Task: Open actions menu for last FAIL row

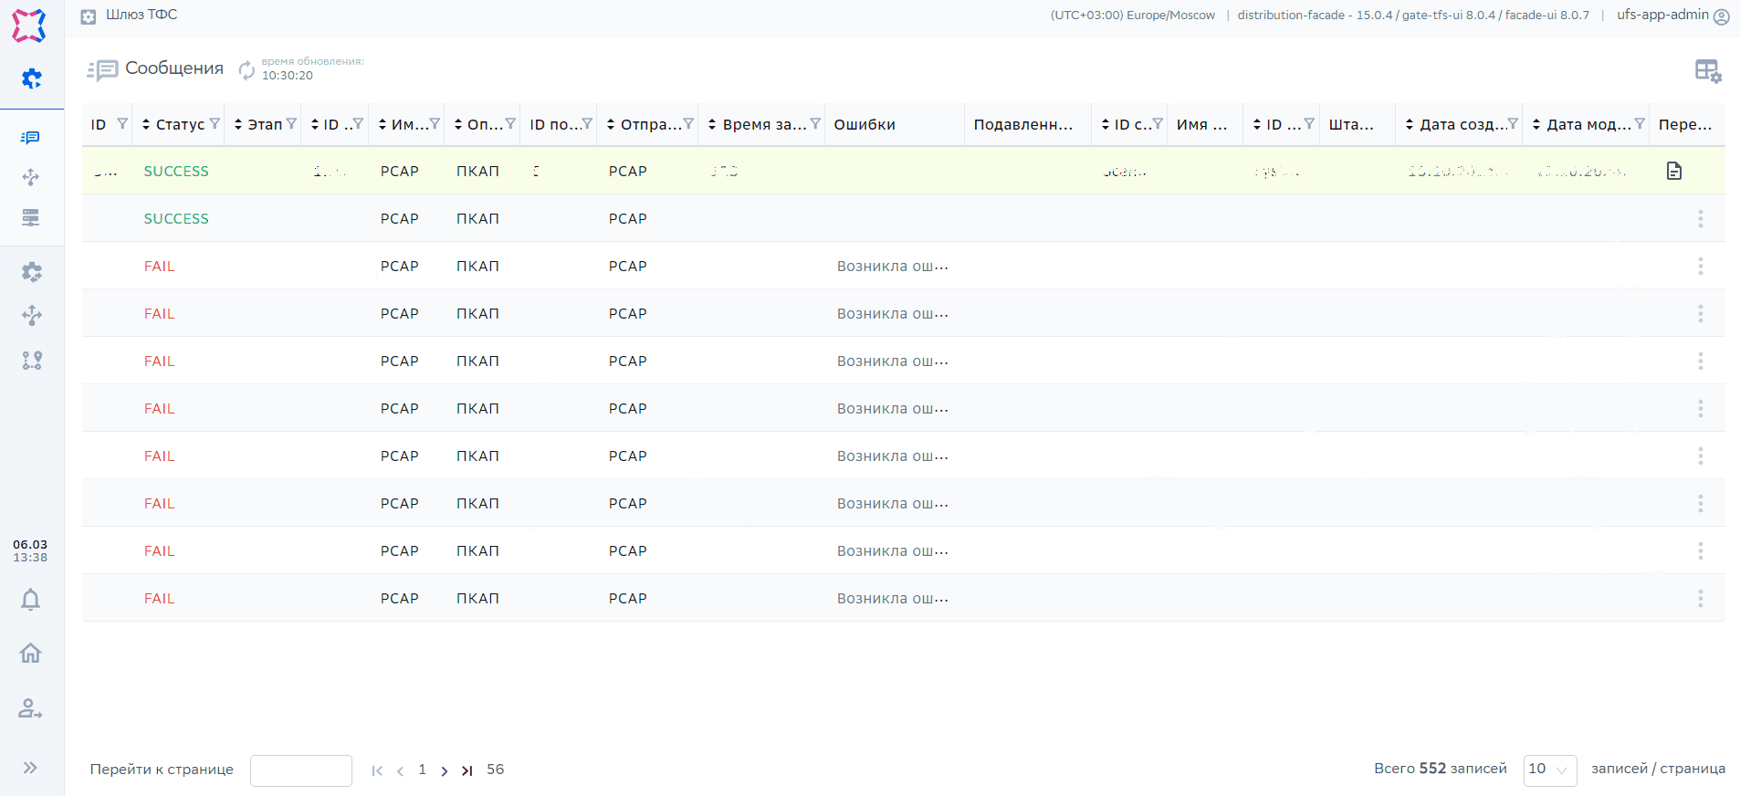Action: tap(1700, 598)
